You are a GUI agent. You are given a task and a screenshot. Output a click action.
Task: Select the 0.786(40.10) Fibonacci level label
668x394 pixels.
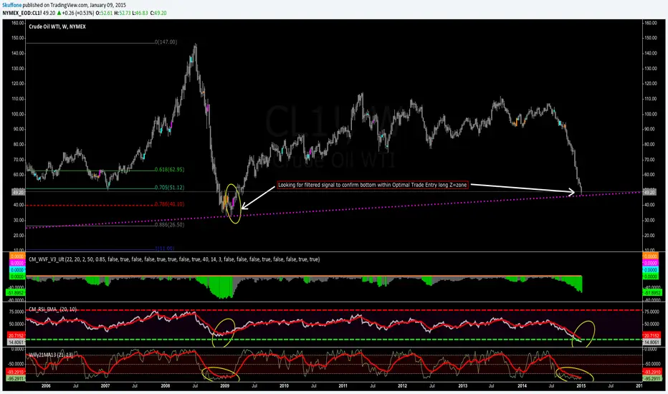[169, 204]
